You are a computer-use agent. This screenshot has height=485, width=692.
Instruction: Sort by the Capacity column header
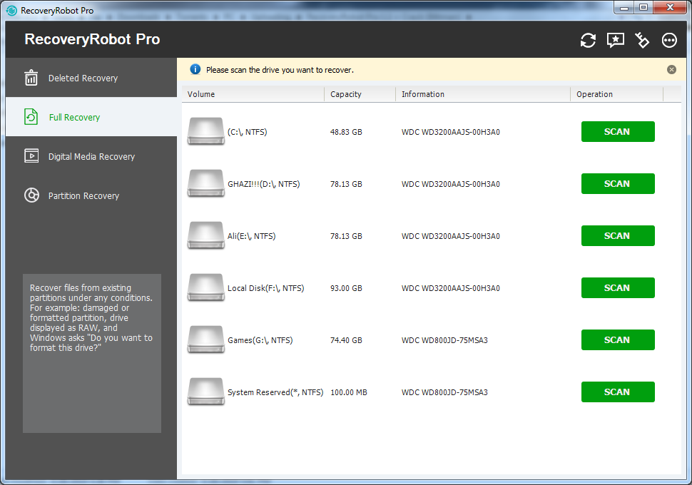[x=360, y=94]
